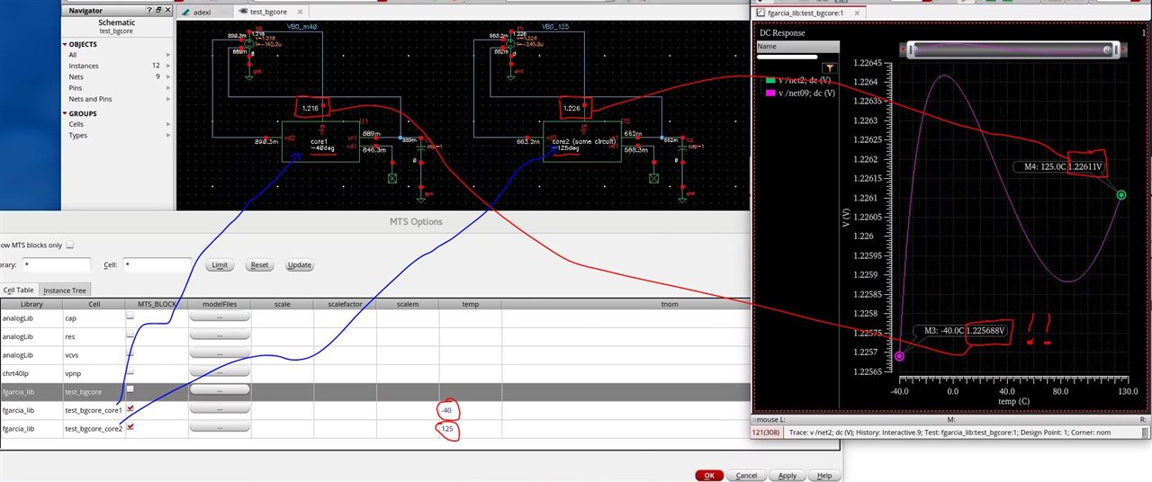The height and width of the screenshot is (482, 1152).
Task: Enable Show MTS blocks only checkbox
Action: (x=70, y=245)
